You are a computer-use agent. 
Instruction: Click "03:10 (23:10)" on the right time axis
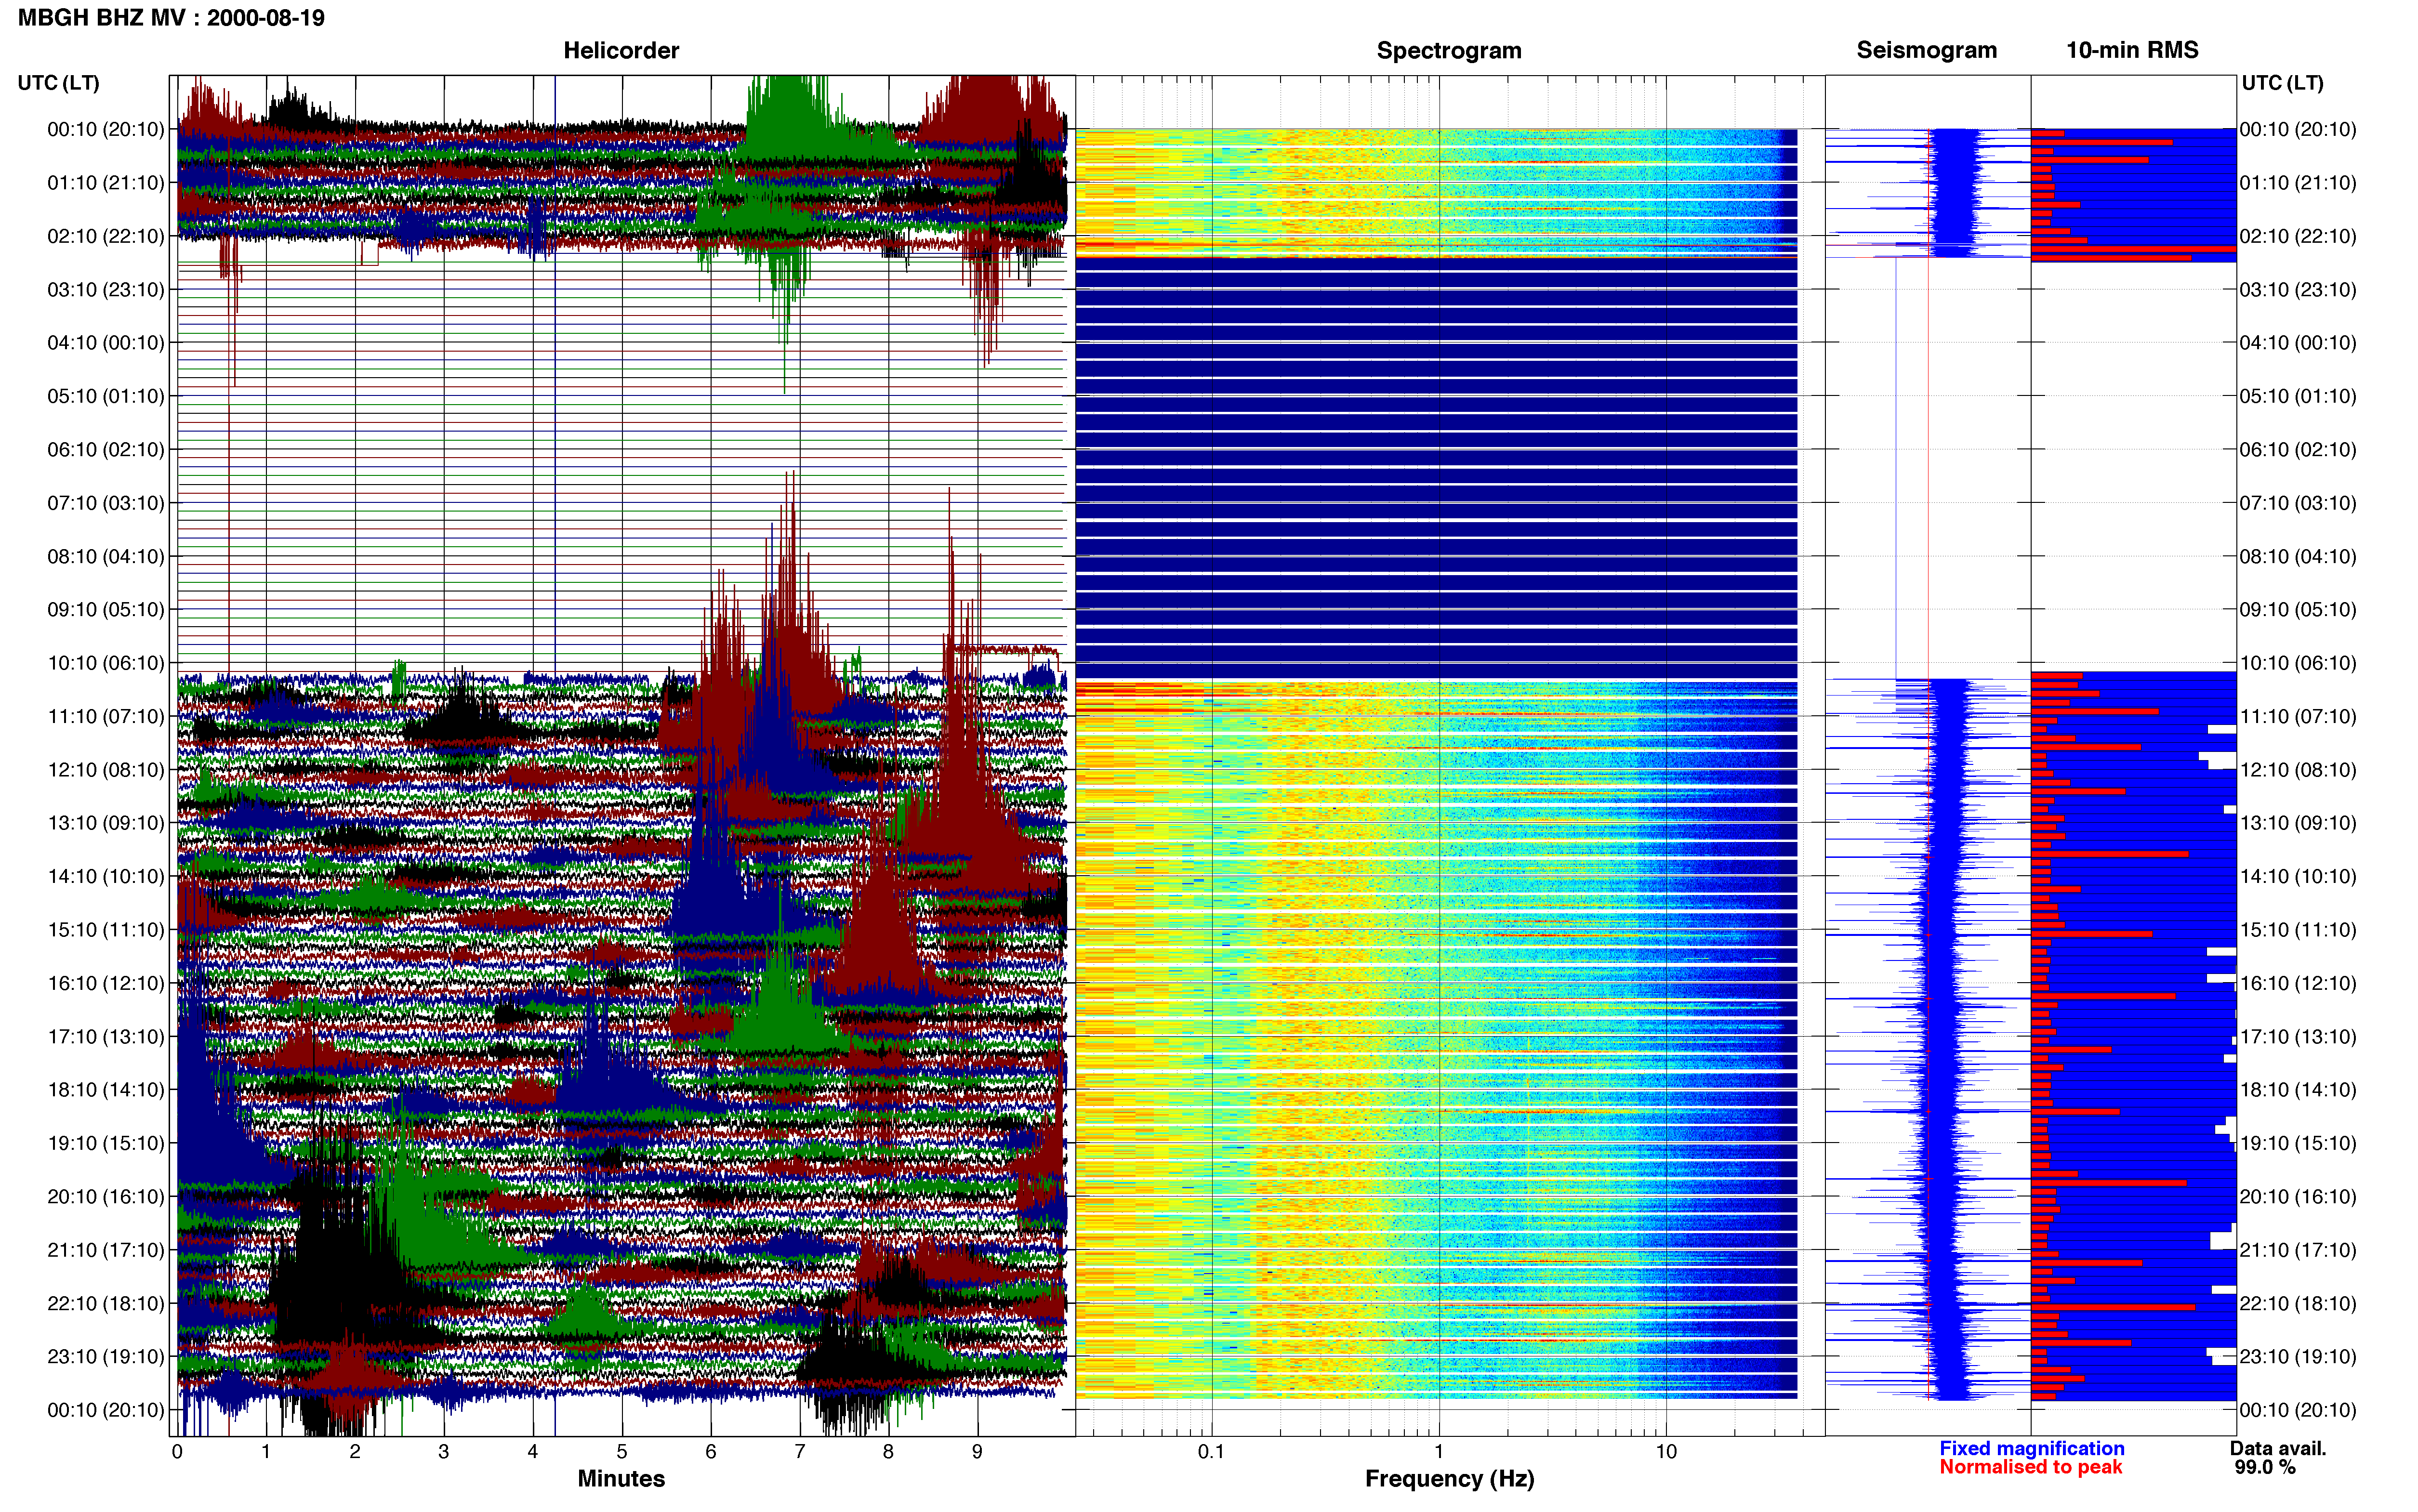pyautogui.click(x=2298, y=290)
